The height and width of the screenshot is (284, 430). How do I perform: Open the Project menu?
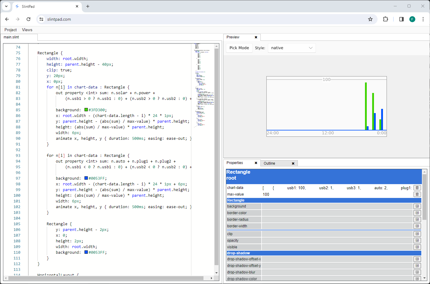click(x=10, y=30)
